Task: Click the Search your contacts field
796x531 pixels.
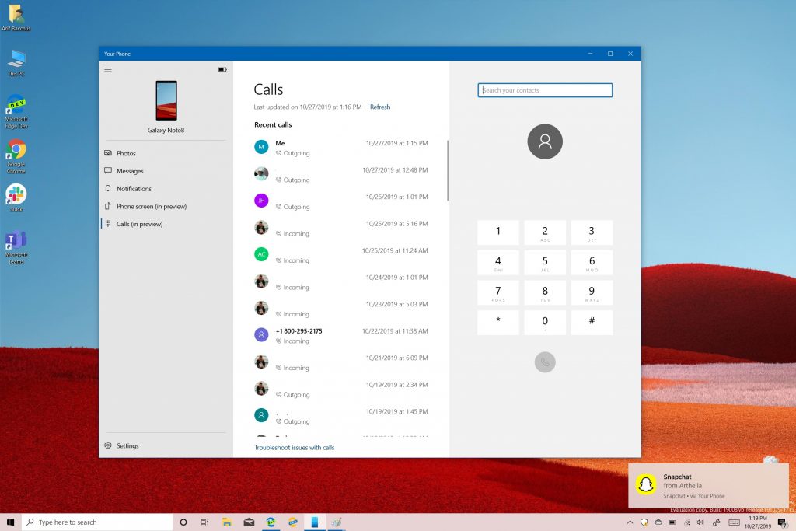Action: 544,90
